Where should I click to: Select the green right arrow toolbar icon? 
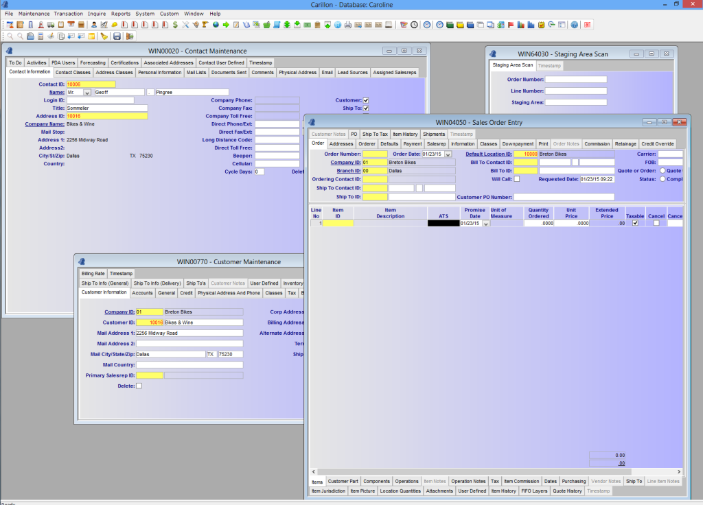tap(226, 25)
